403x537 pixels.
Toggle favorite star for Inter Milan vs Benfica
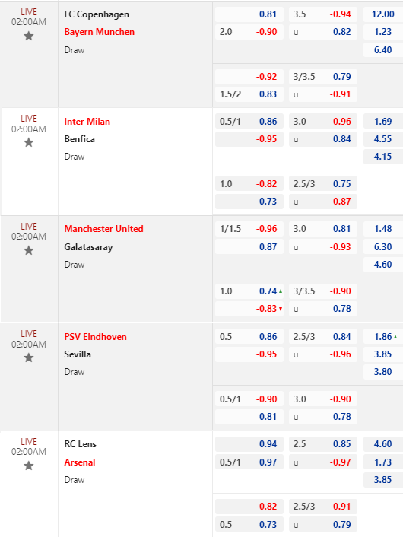coord(29,142)
